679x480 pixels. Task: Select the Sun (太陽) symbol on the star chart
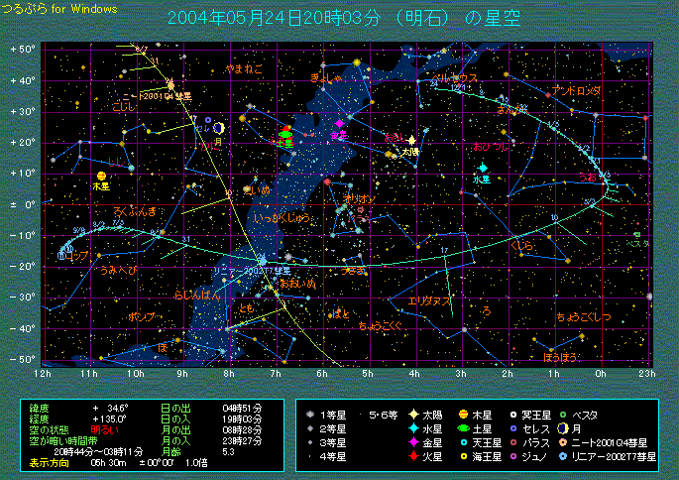[x=411, y=141]
